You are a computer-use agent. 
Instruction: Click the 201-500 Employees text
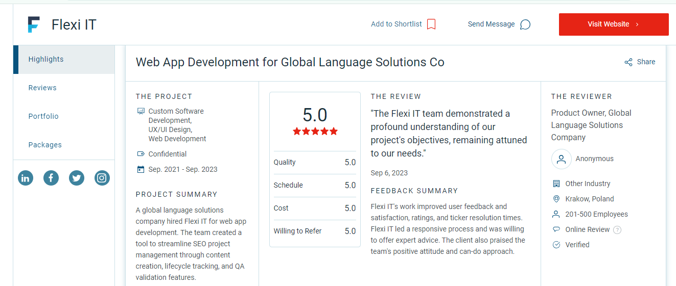point(597,214)
